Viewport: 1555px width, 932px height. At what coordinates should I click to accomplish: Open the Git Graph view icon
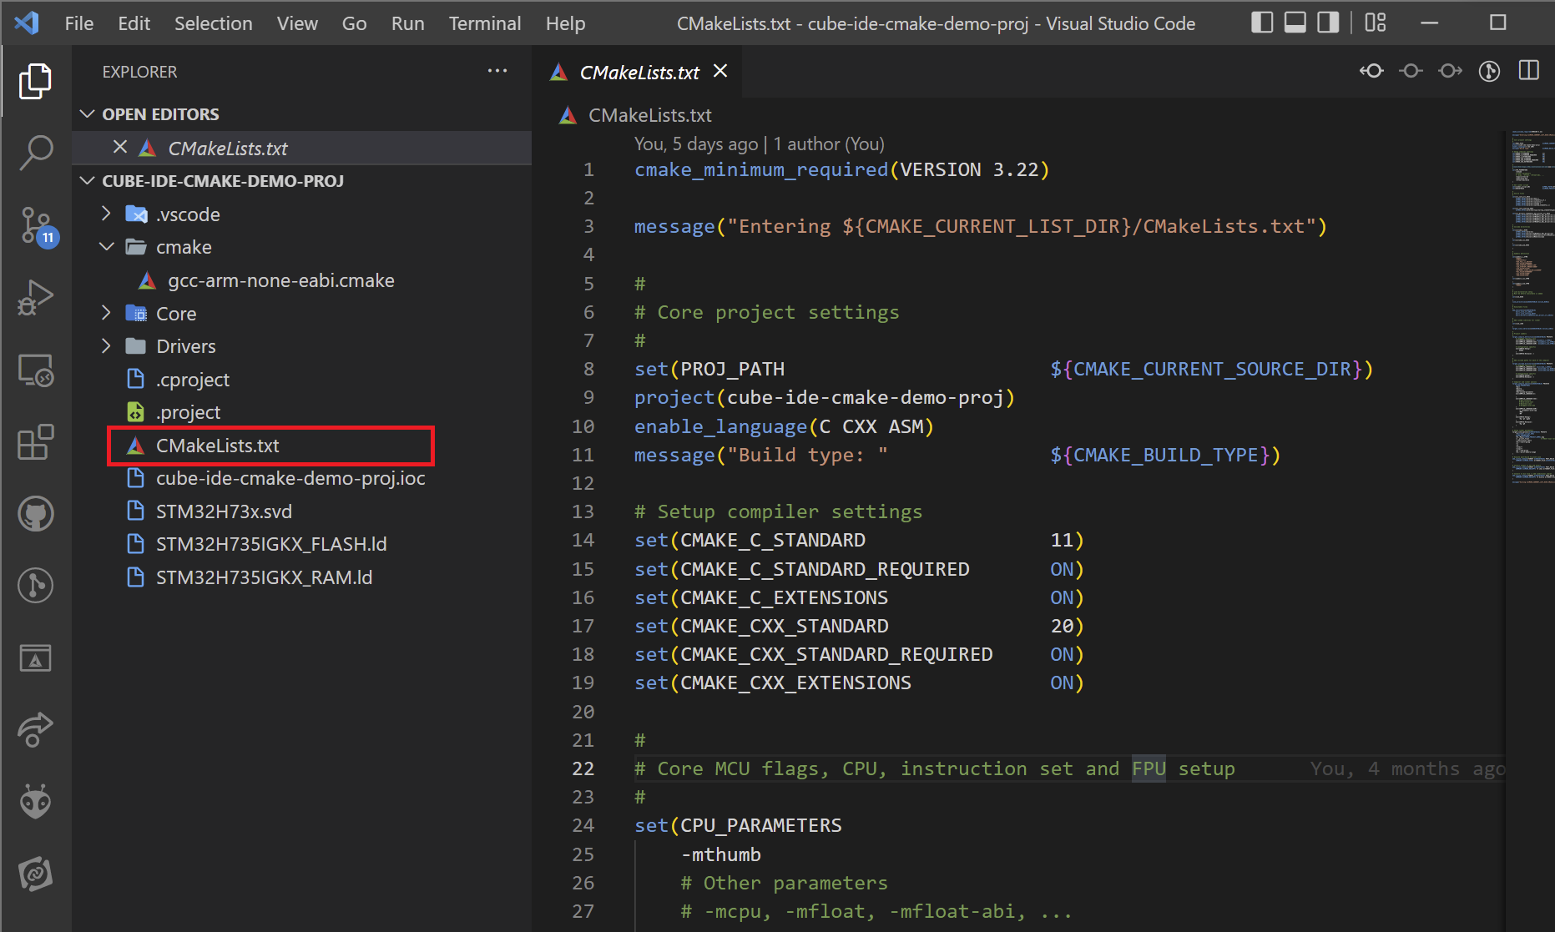(35, 586)
